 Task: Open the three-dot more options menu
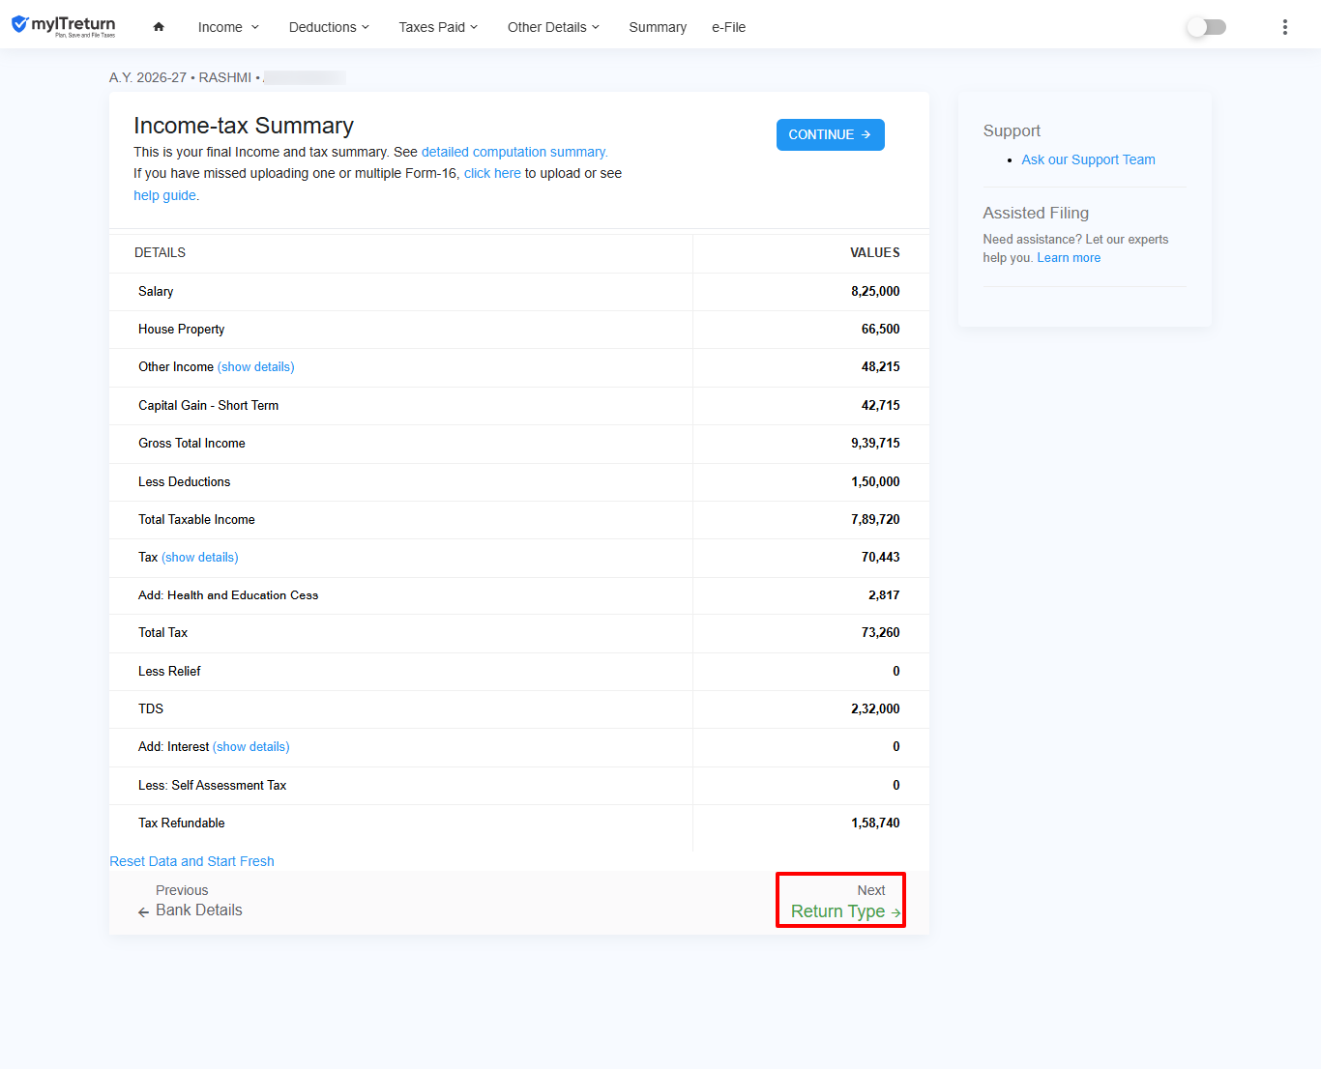[1284, 27]
